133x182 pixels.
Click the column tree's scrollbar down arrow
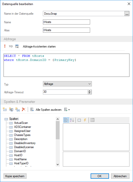click(x=58, y=164)
